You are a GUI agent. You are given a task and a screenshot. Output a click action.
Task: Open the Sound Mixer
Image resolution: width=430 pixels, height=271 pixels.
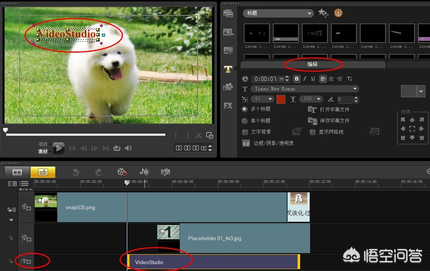click(x=144, y=172)
